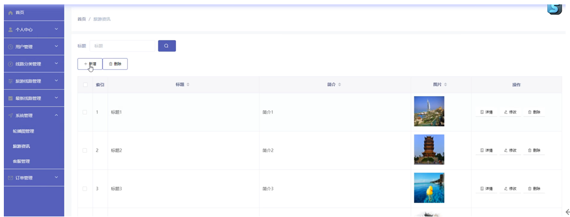Image resolution: width=570 pixels, height=217 pixels.
Task: Click the 新增 add button
Action: coord(90,64)
